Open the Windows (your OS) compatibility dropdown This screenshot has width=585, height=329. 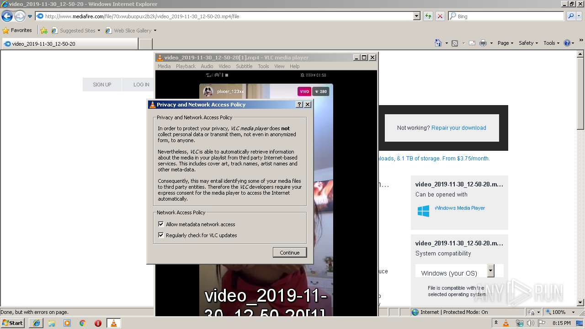[x=490, y=271]
